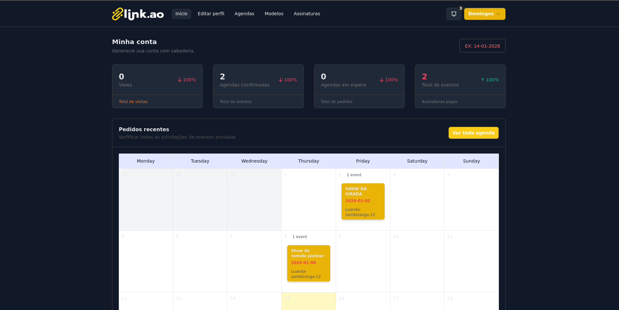Select the highlighted day 15 calendar cell

(309, 301)
